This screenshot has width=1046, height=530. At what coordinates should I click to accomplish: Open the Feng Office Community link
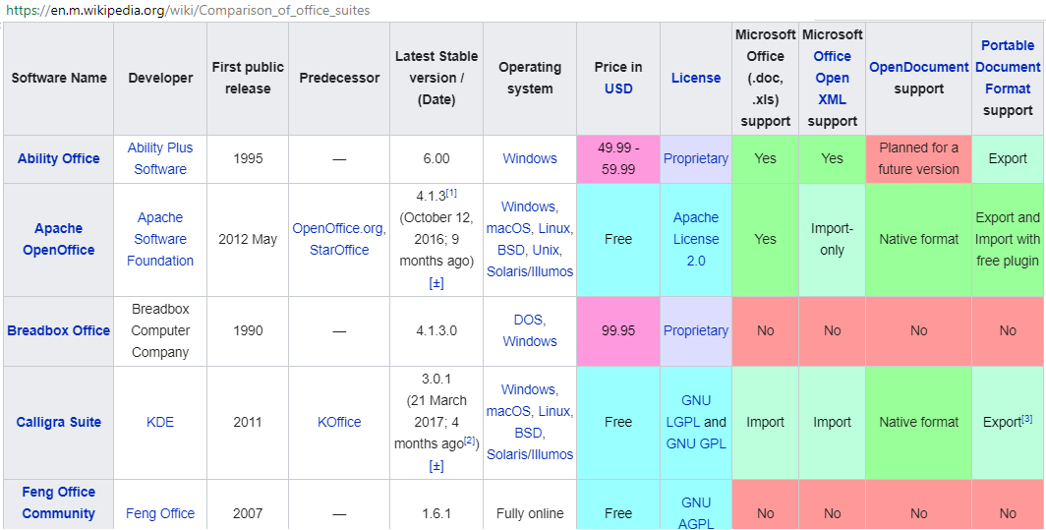coord(58,502)
